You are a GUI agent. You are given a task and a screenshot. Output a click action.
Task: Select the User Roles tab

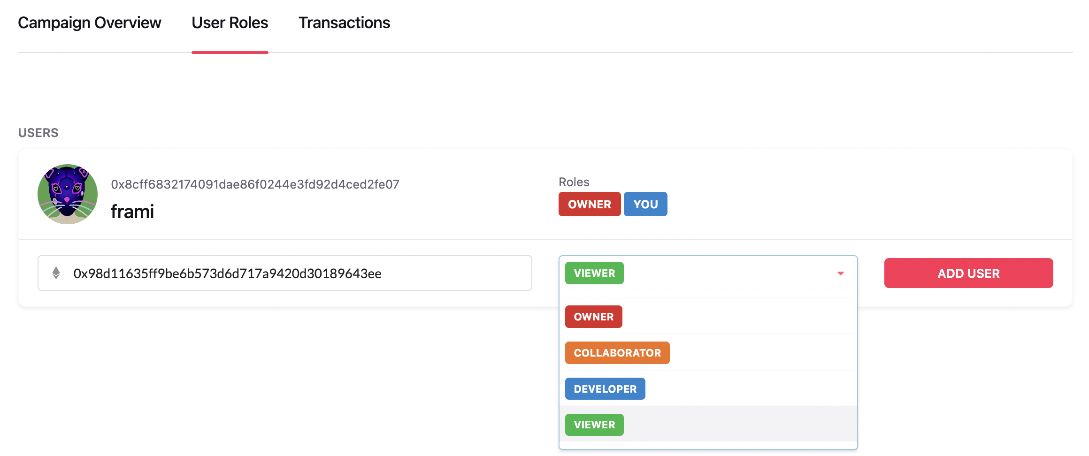point(230,23)
